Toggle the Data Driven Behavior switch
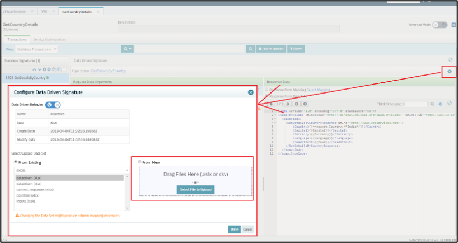458x243 pixels. click(x=53, y=104)
